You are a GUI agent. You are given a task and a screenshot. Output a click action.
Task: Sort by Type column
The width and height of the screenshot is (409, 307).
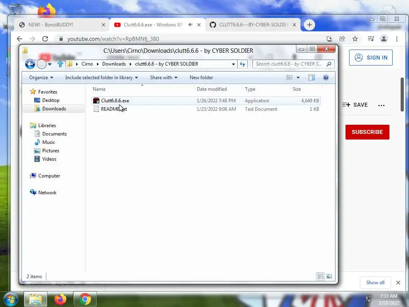pos(266,89)
